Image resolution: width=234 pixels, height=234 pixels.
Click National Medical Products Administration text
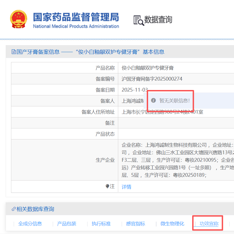click(x=76, y=26)
